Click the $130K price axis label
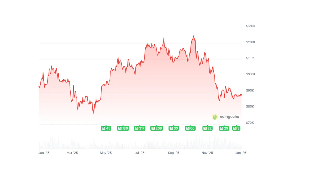The width and height of the screenshot is (315, 177). pyautogui.click(x=251, y=26)
